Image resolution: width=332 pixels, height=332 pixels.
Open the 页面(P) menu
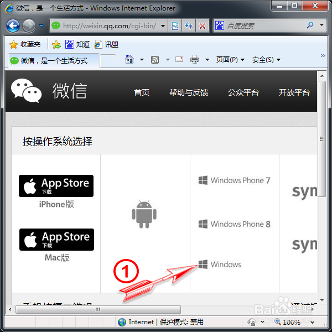pos(230,60)
